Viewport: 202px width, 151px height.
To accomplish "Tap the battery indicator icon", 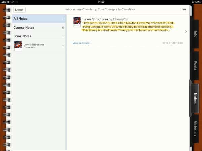I will coord(199,2).
